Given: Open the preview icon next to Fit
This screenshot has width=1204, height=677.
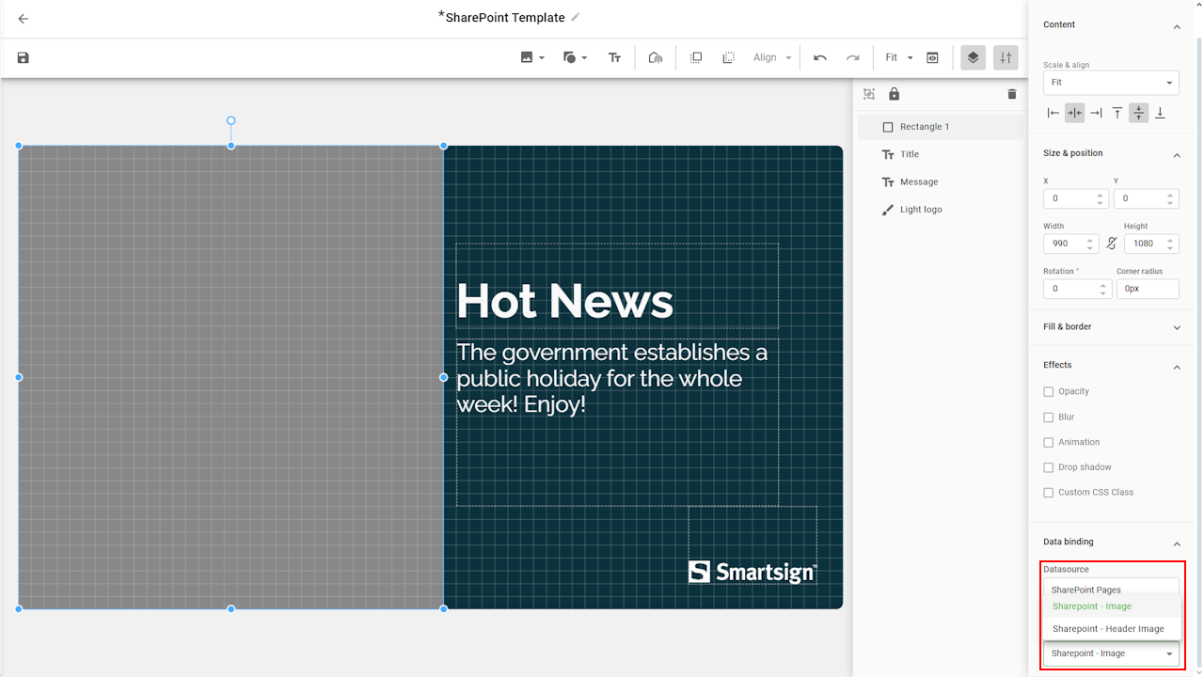Looking at the screenshot, I should tap(932, 57).
